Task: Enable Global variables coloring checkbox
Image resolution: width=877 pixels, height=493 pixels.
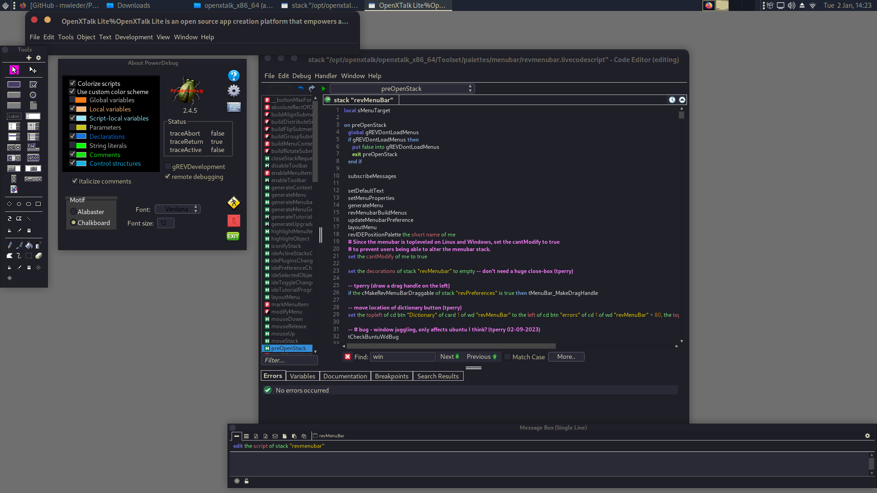Action: tap(72, 100)
